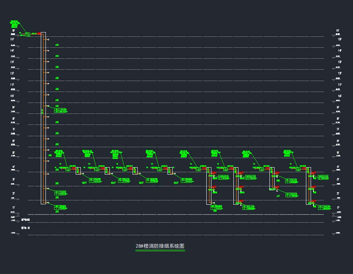The width and height of the screenshot is (353, 274).
Task: Click the 2F floor label on the left
Action: [13, 193]
